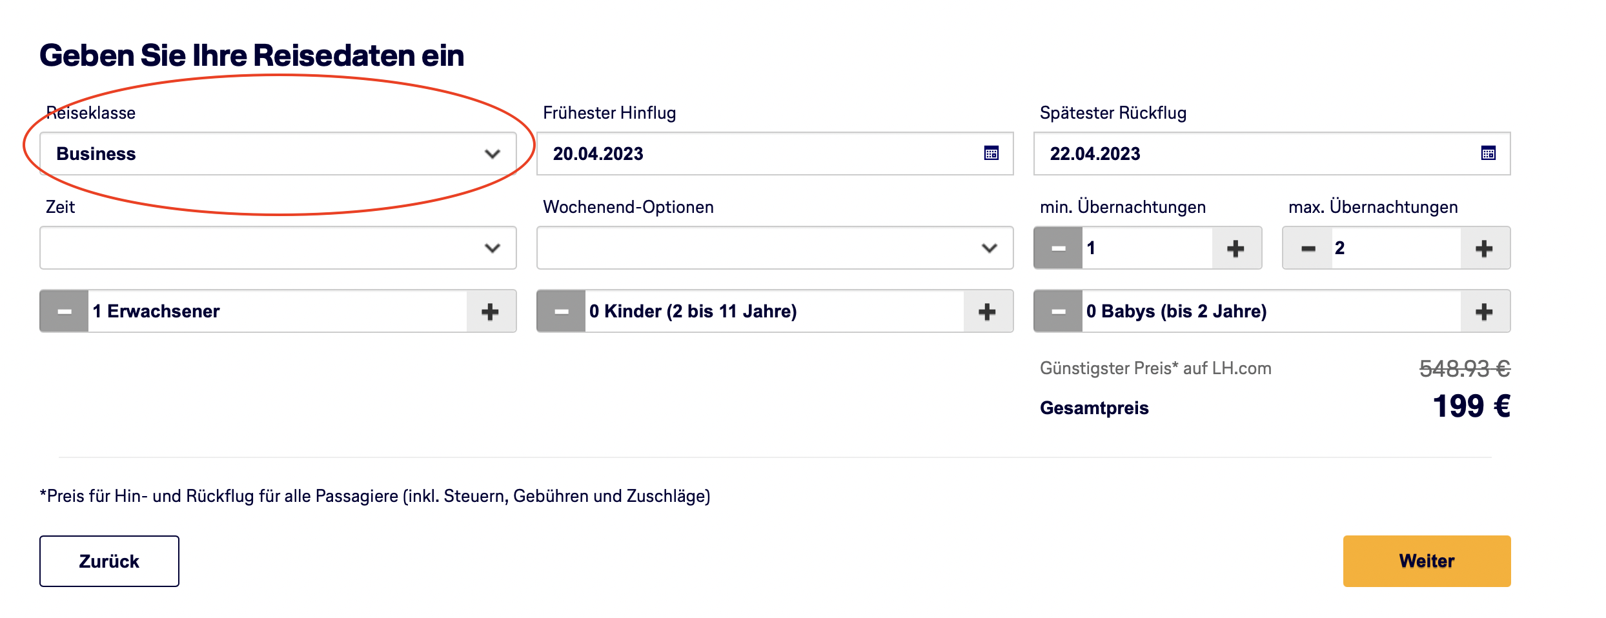Open calendar icon for Frühester Hinflug

coord(991,154)
